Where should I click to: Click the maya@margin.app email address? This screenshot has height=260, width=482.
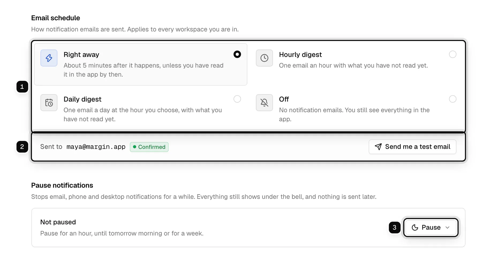(96, 147)
